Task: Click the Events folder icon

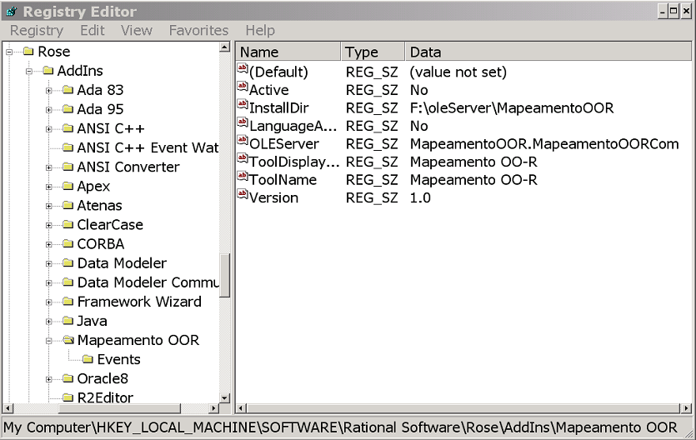Action: pos(88,359)
